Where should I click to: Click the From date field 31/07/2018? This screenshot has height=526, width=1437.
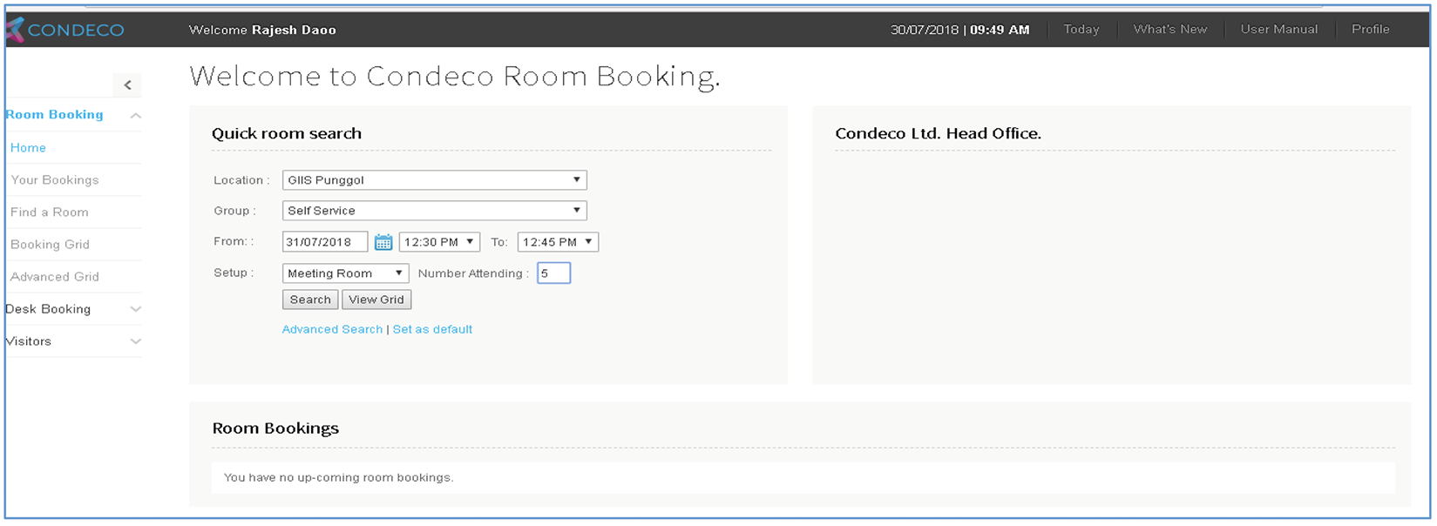tap(325, 242)
